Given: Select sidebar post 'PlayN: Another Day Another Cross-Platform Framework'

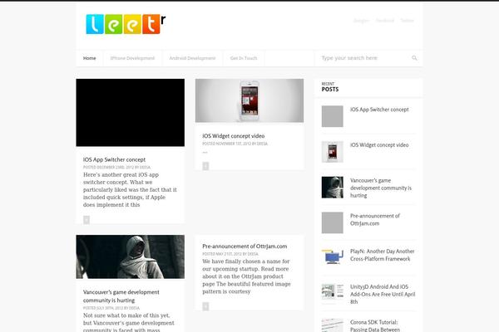Looking at the screenshot, I should pyautogui.click(x=383, y=255).
